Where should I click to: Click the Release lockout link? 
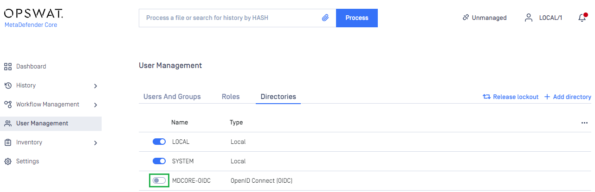[x=511, y=97]
